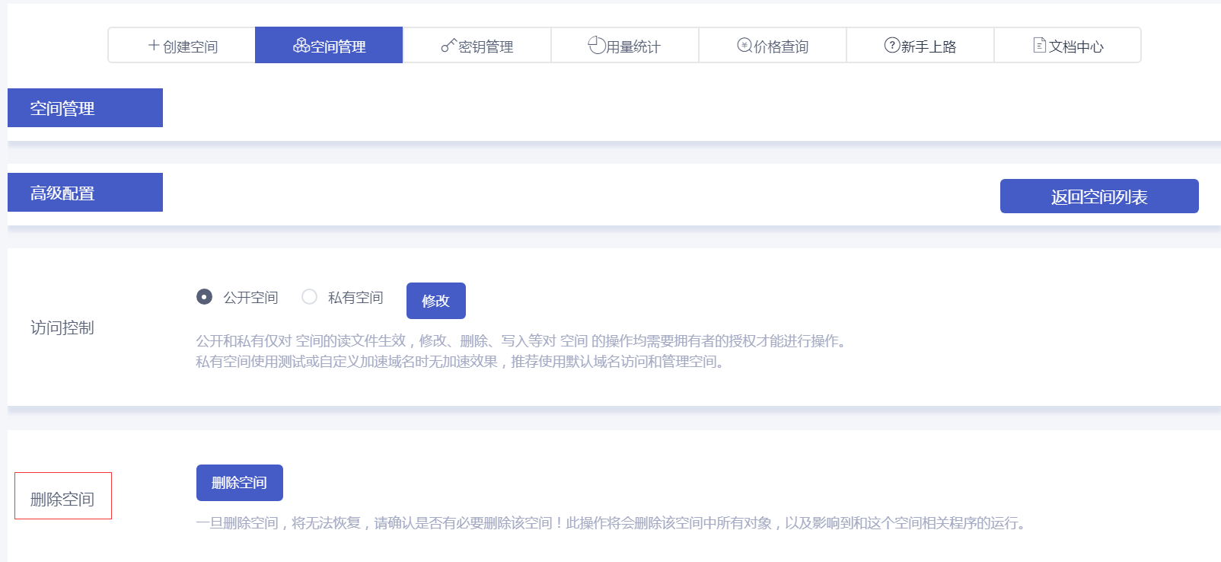Image resolution: width=1221 pixels, height=562 pixels.
Task: Click the yen search icon of 价格查询
Action: click(744, 46)
